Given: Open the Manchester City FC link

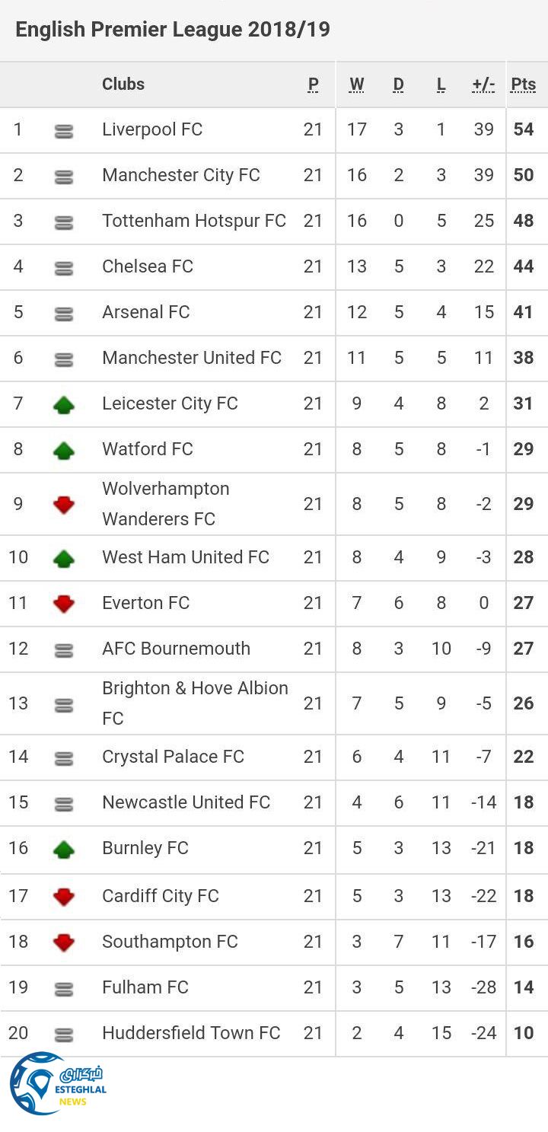Looking at the screenshot, I should [x=181, y=175].
